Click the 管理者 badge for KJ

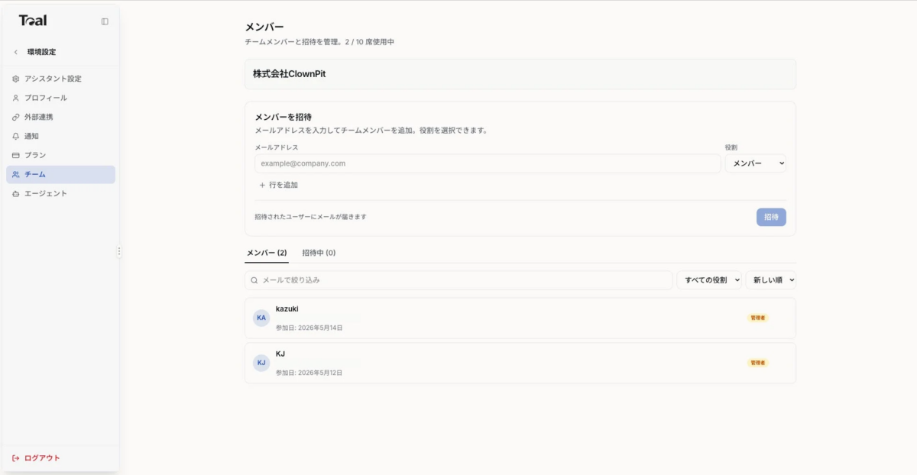[757, 363]
